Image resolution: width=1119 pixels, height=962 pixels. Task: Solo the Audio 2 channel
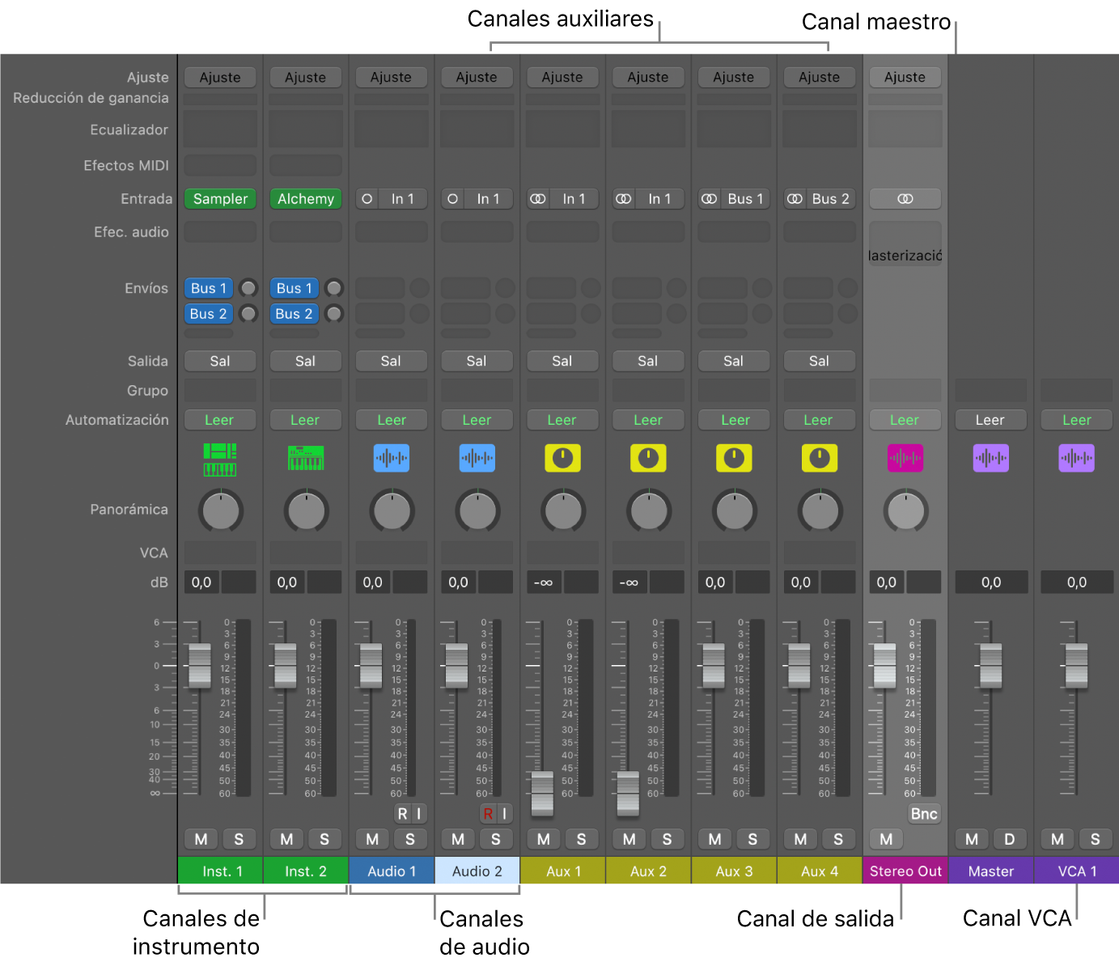click(496, 839)
